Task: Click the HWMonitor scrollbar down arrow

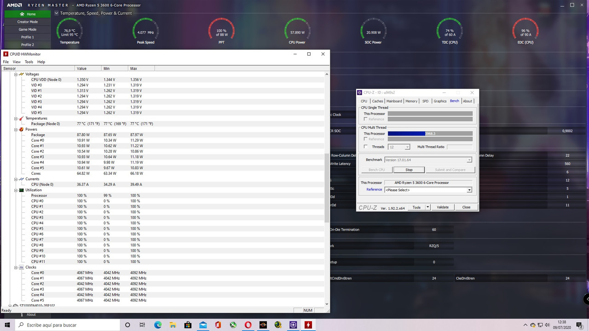Action: click(327, 304)
